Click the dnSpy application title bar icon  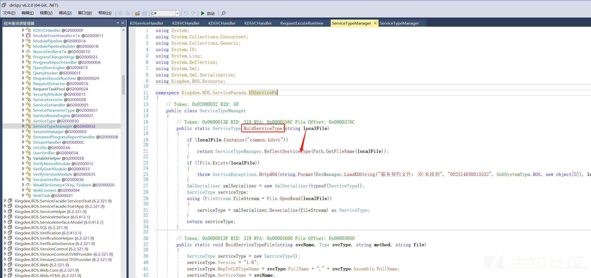4,5
